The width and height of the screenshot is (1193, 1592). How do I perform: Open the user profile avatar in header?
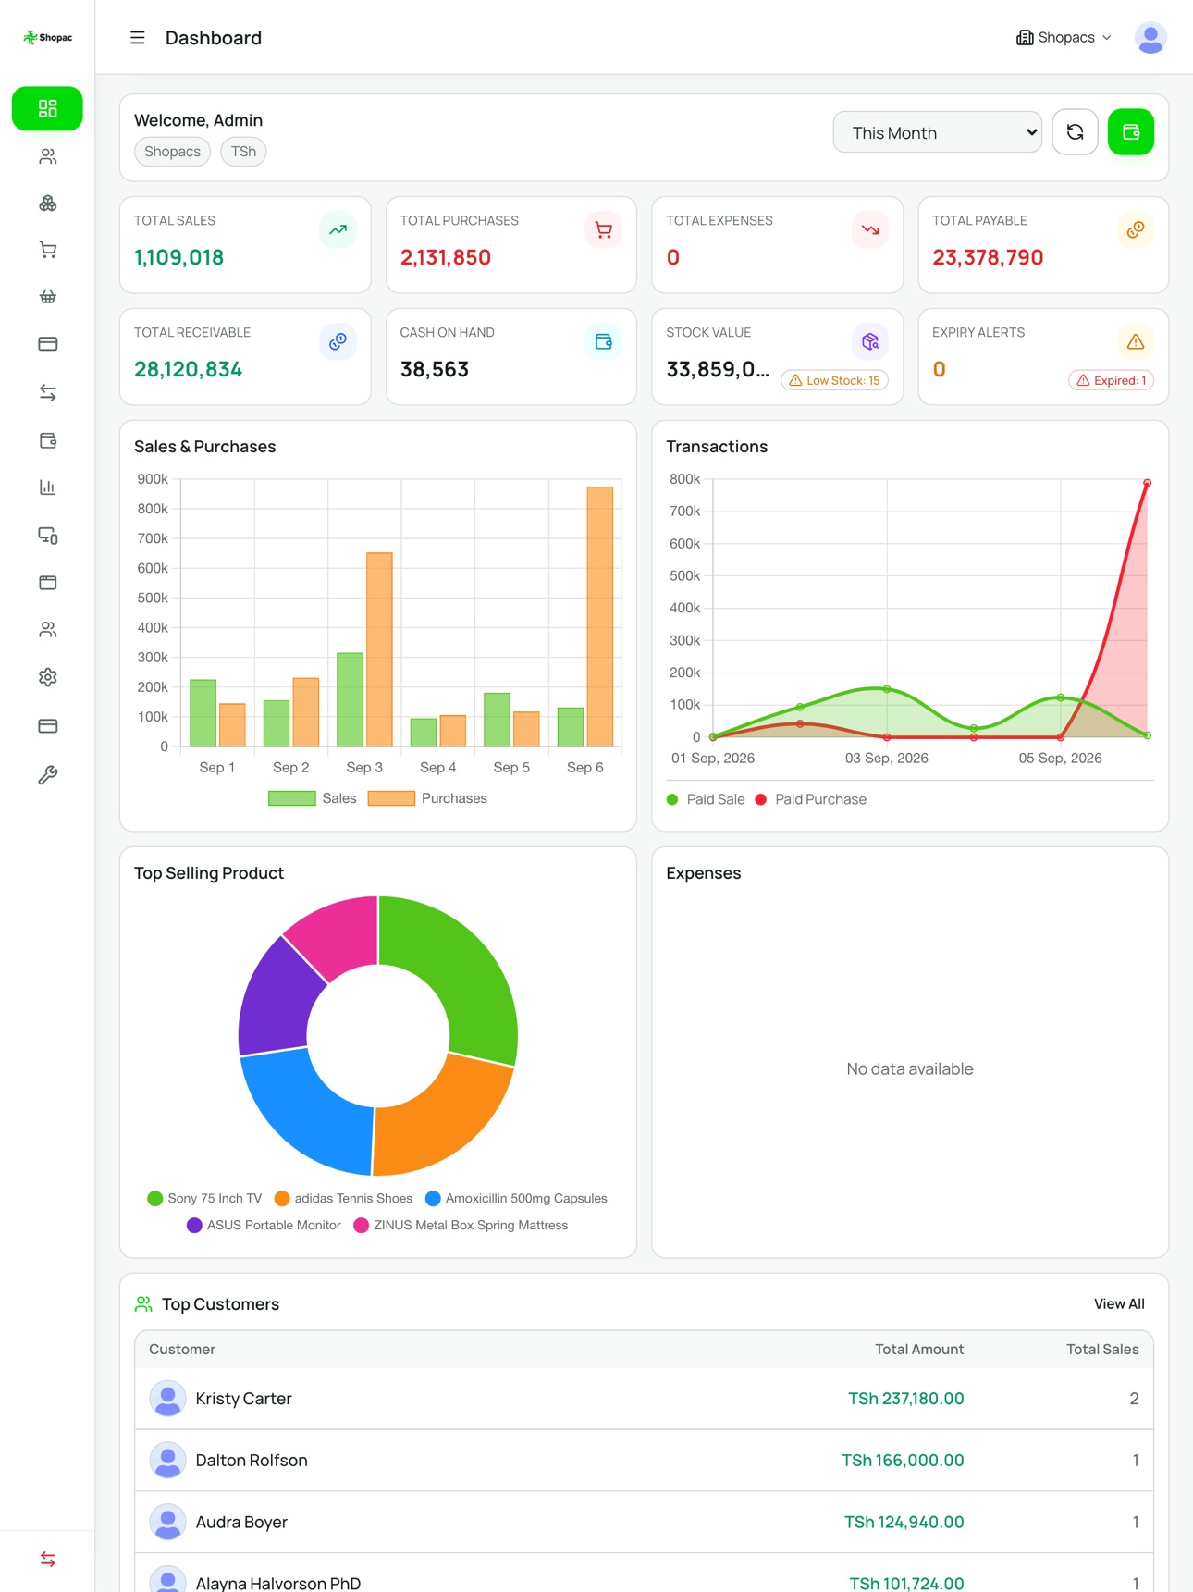click(x=1150, y=38)
